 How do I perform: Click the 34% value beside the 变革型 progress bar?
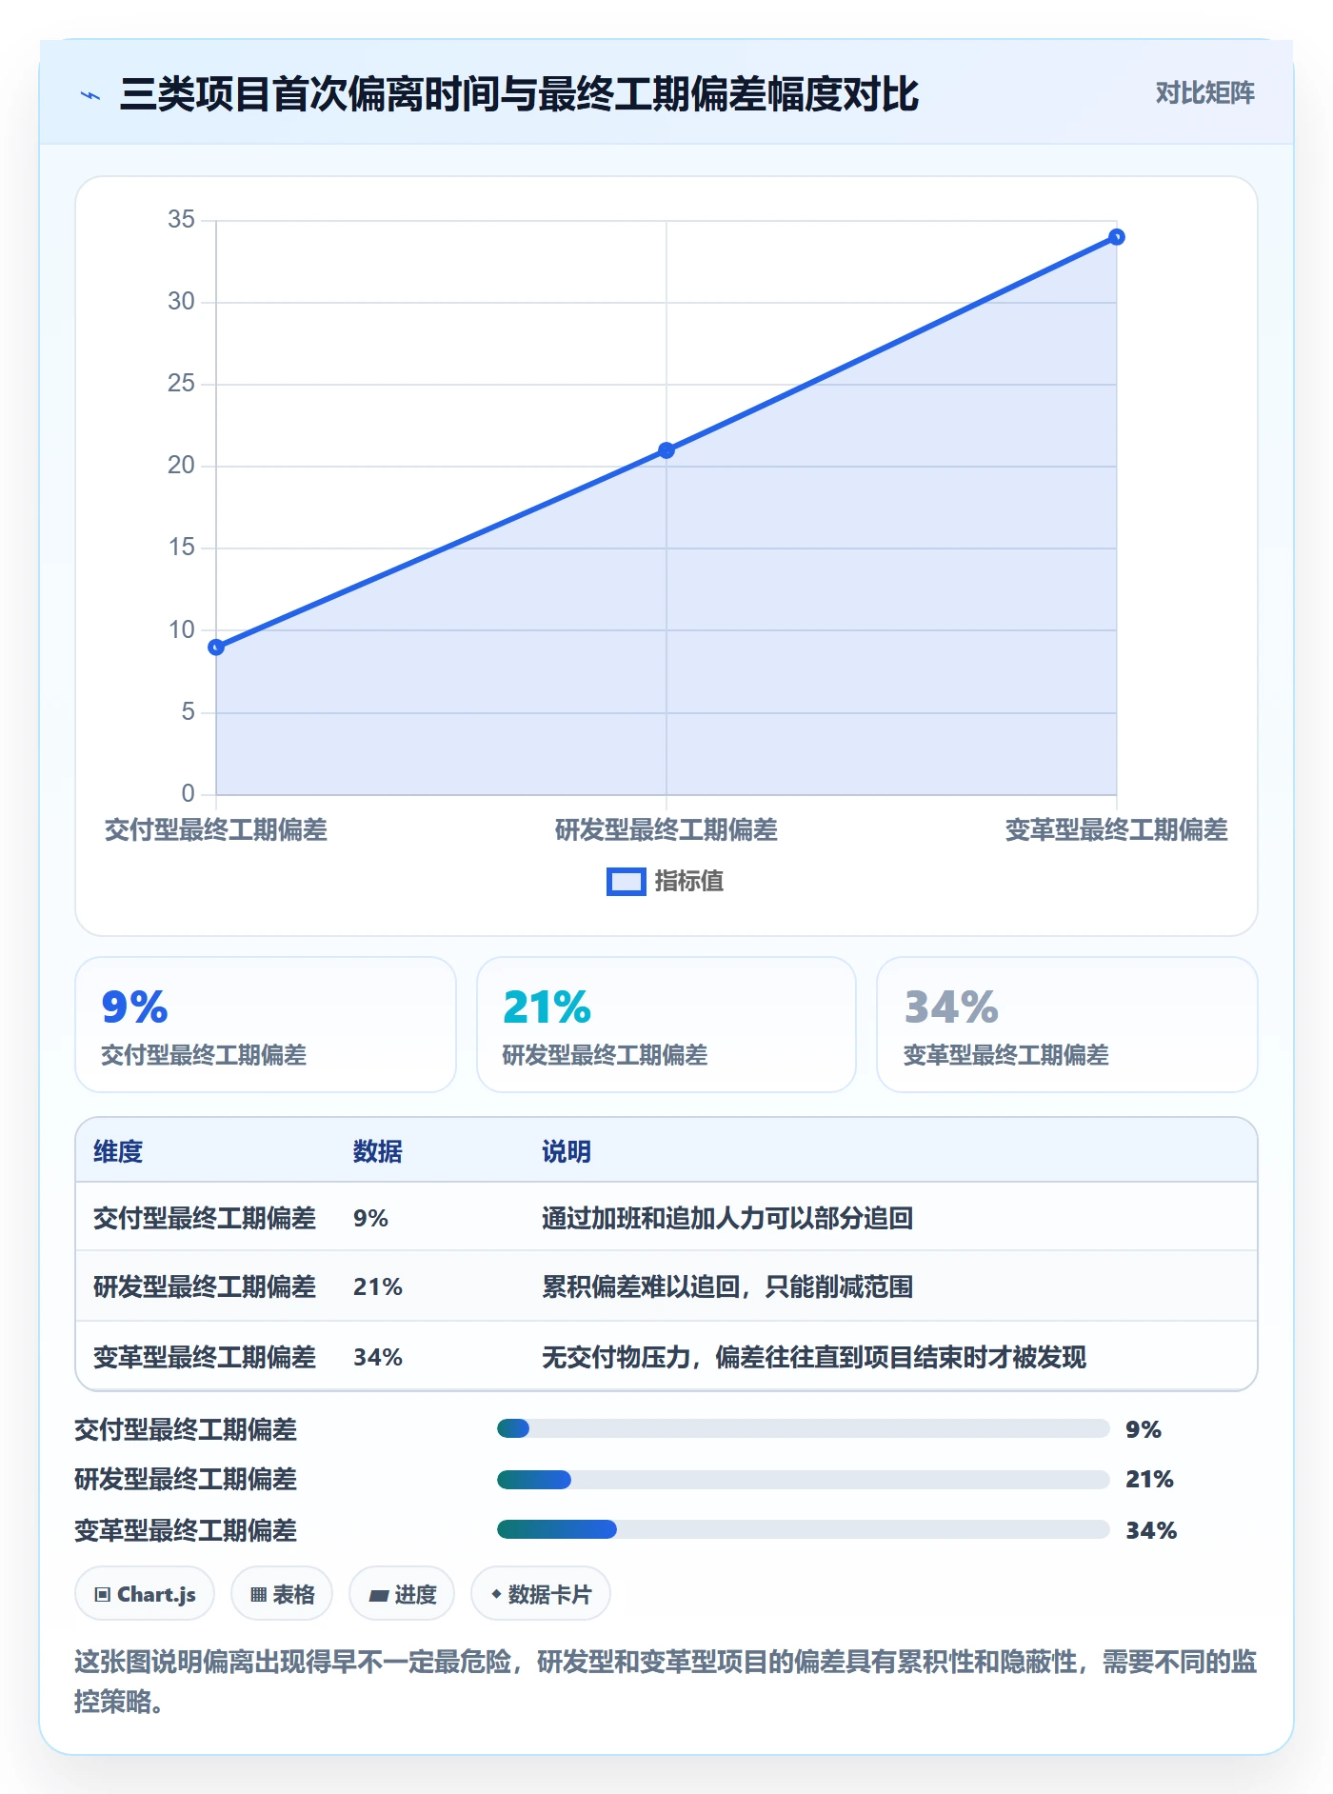tap(1151, 1530)
